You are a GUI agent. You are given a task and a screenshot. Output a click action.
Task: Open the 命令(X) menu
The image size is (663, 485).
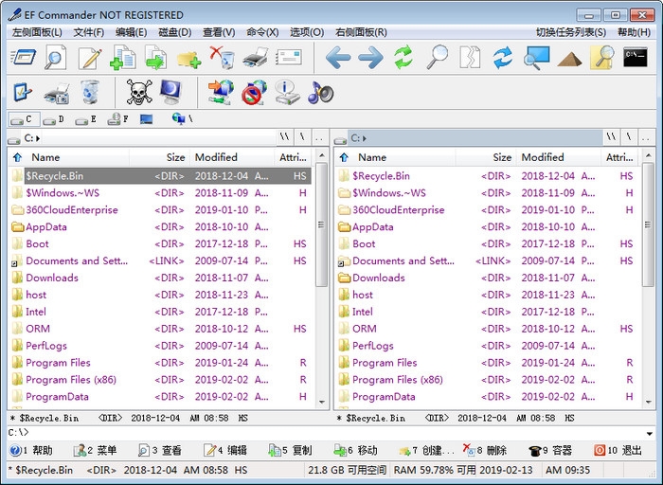pos(262,32)
